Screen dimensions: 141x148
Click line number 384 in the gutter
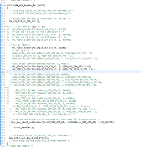(3, 122)
